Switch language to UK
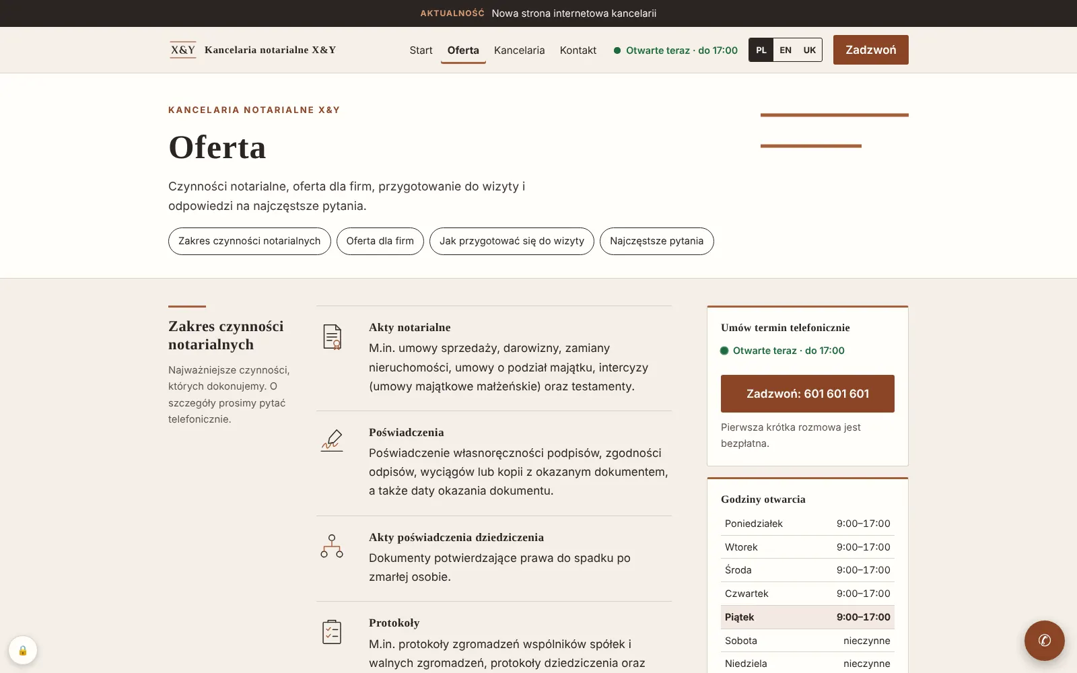The width and height of the screenshot is (1077, 673). pos(810,50)
